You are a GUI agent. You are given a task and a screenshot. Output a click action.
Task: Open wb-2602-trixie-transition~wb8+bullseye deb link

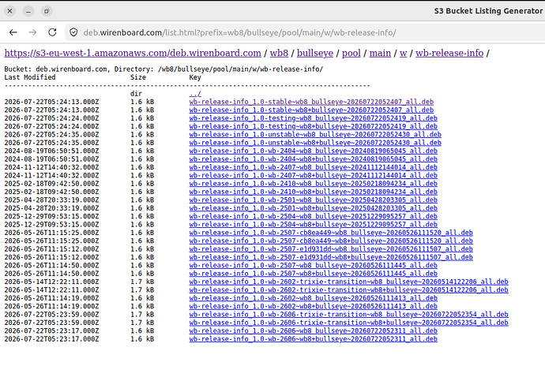point(348,290)
